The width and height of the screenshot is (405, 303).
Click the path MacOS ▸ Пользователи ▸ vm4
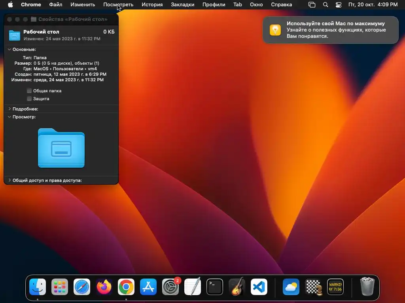(65, 69)
